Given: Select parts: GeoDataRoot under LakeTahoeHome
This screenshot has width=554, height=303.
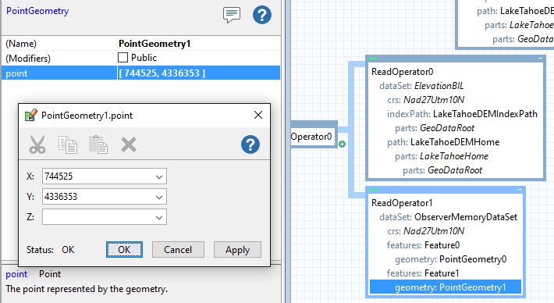Looking at the screenshot, I should coord(442,170).
